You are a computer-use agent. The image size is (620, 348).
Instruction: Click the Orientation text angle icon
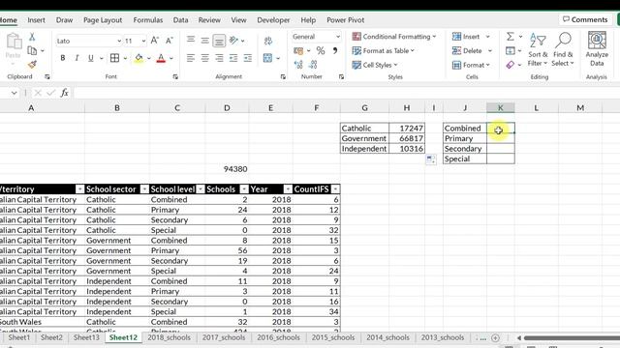[x=233, y=40]
